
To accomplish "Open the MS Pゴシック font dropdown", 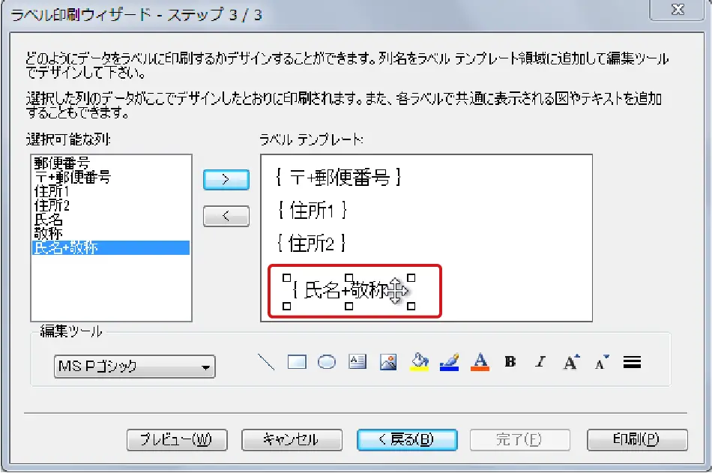I will (134, 367).
